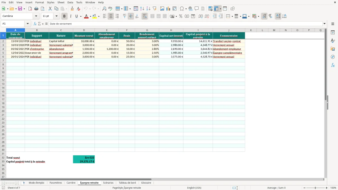338x190 pixels.
Task: Switch to Scénarios sheet tab
Action: 108,183
